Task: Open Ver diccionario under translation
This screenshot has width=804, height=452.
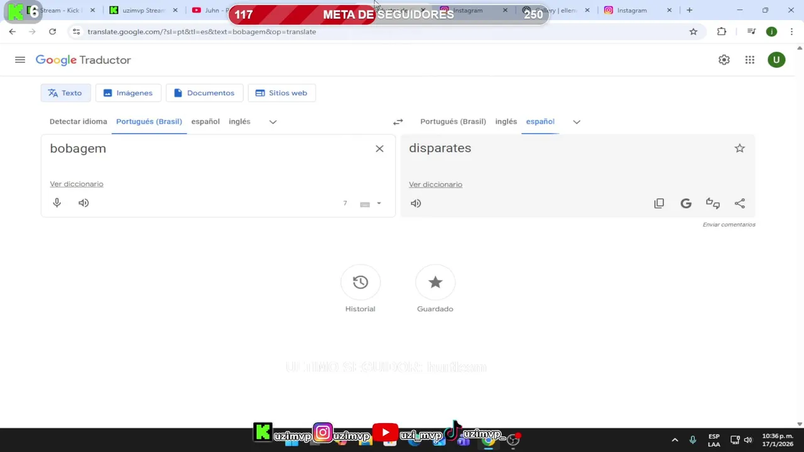Action: pos(435,185)
